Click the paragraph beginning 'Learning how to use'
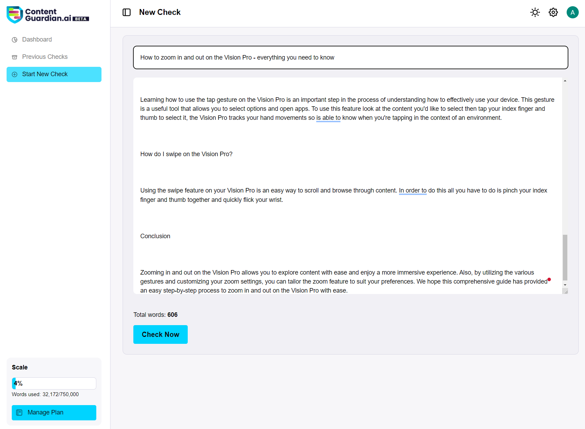The image size is (585, 429). click(347, 109)
